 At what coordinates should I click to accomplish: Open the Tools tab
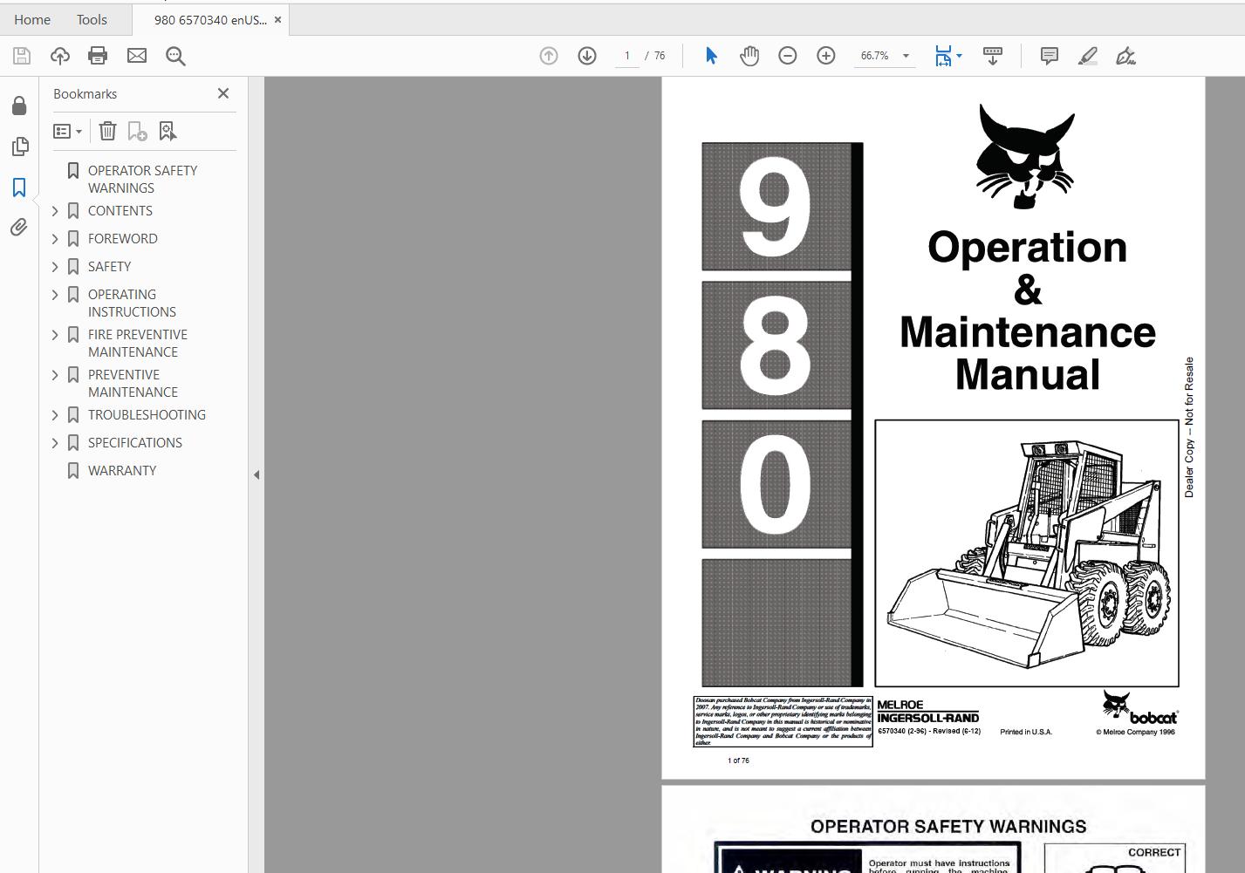pos(92,19)
